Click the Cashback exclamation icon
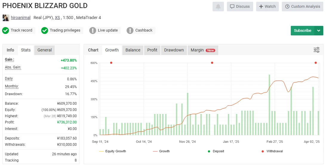 click(x=130, y=30)
